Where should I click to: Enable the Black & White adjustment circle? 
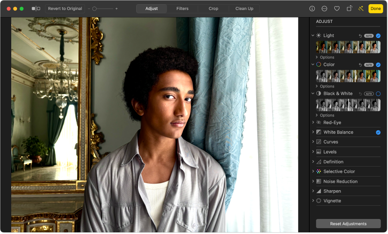pos(378,94)
